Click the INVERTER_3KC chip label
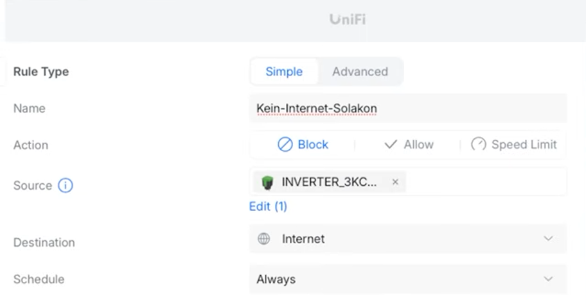Image resolution: width=586 pixels, height=305 pixels. tap(329, 183)
